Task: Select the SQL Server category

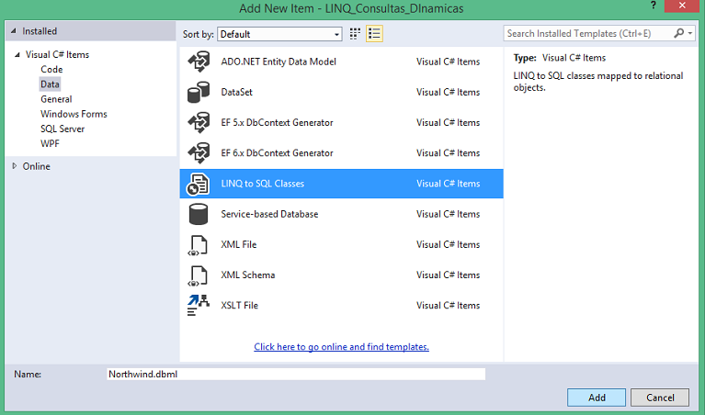Action: click(63, 129)
